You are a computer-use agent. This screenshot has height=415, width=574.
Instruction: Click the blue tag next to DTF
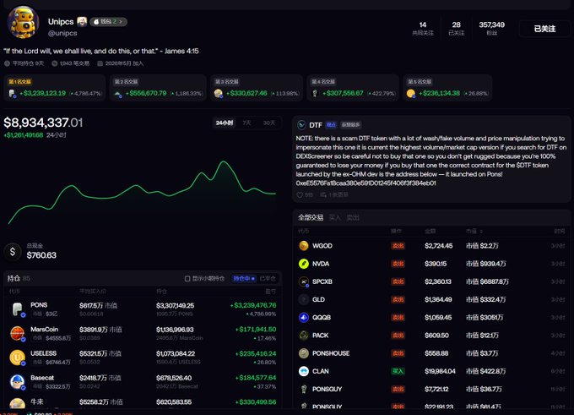[x=331, y=125]
